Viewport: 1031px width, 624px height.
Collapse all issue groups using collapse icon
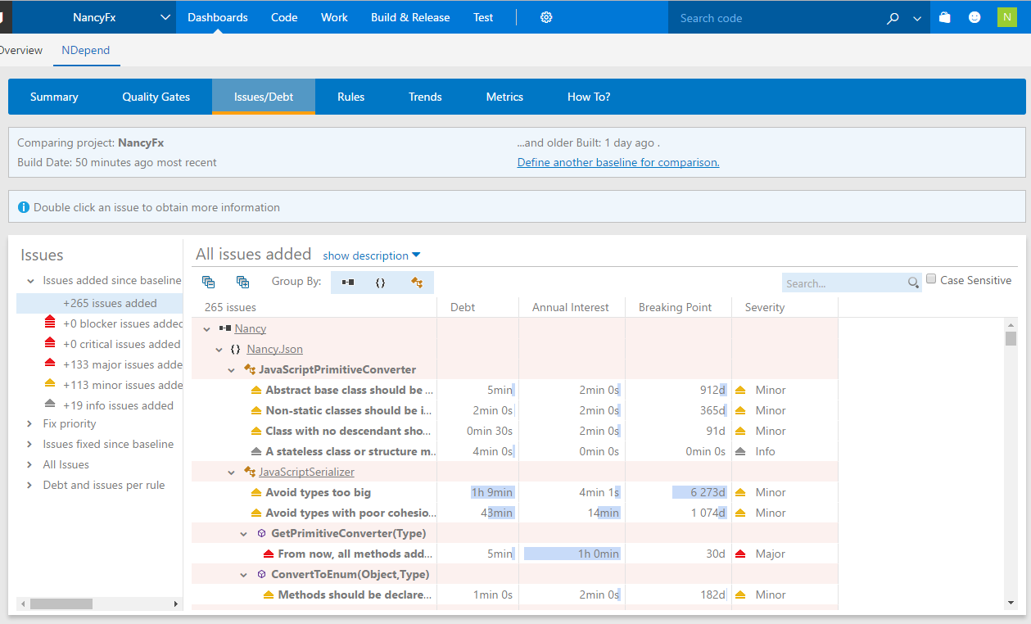pos(208,282)
